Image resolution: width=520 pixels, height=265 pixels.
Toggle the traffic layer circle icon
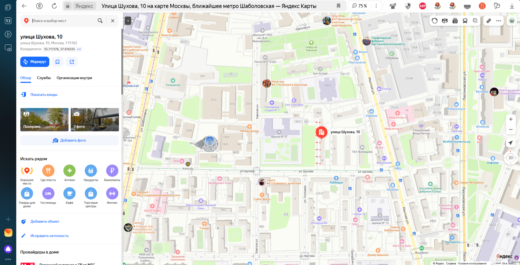click(x=435, y=21)
